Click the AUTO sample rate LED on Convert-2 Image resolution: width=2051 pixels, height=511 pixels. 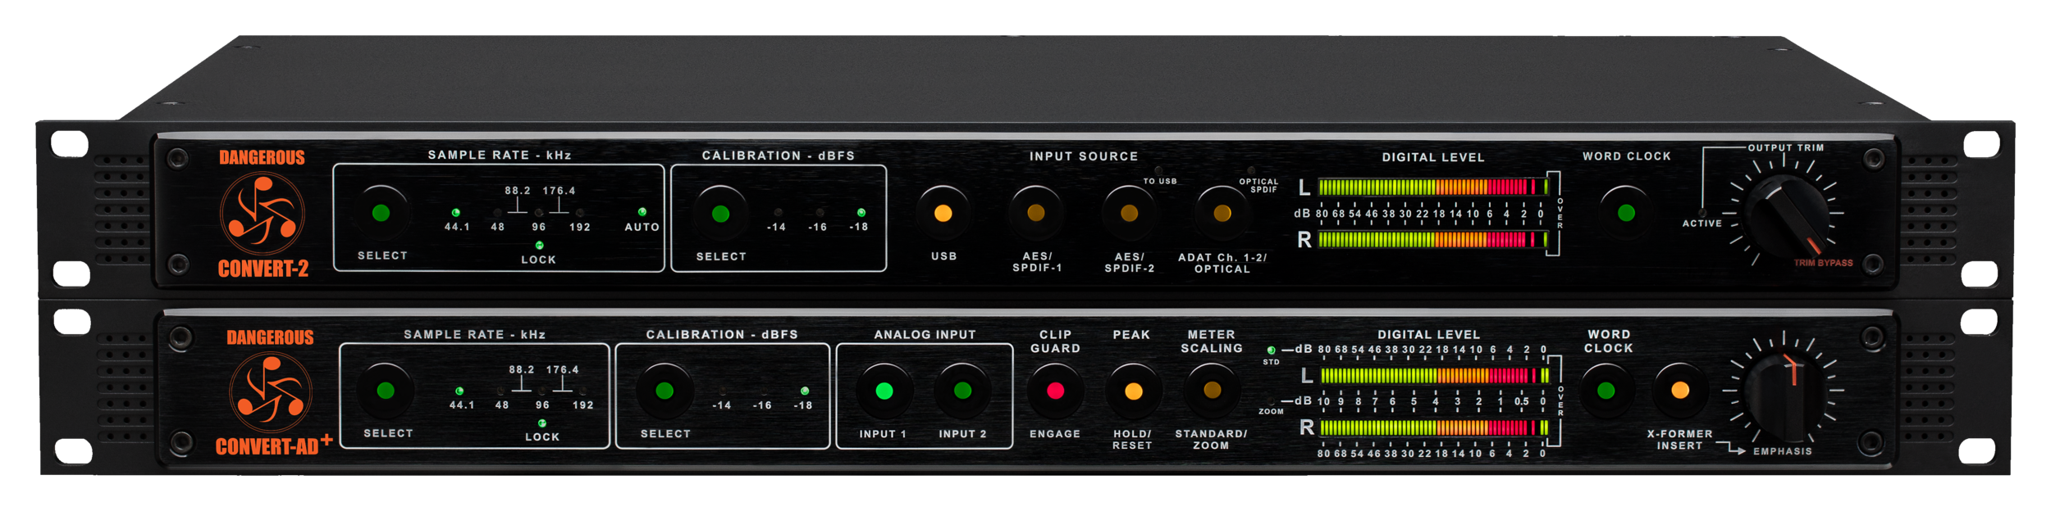click(642, 212)
